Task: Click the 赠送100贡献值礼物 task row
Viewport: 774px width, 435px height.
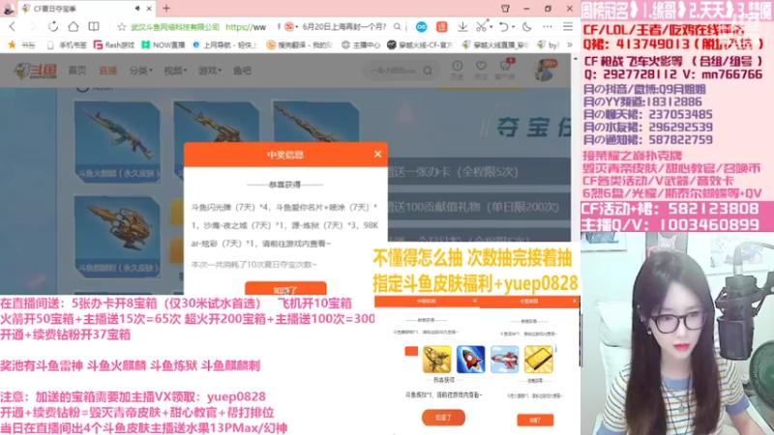Action: tap(479, 207)
